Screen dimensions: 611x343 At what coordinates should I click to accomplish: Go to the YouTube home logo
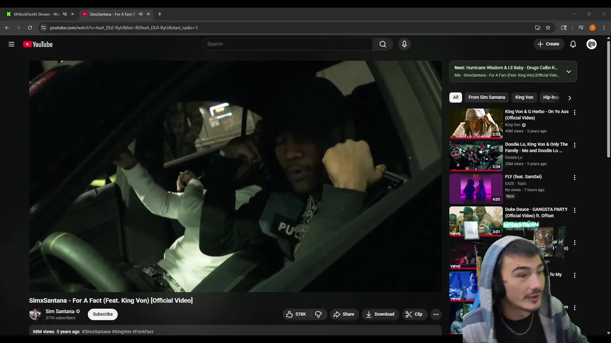[x=38, y=44]
